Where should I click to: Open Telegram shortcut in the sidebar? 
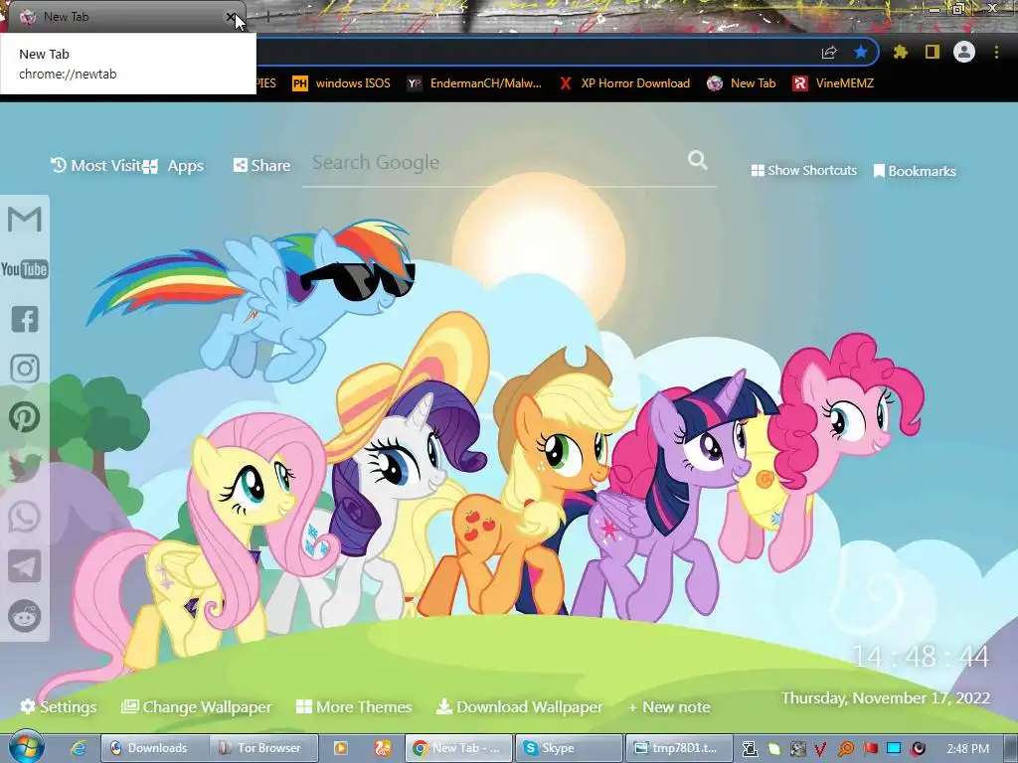tap(25, 566)
